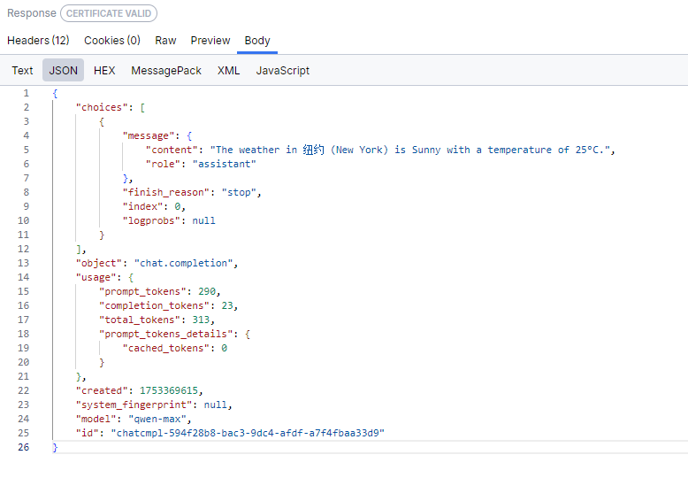Viewport: 688px width, 478px height.
Task: Switch to the Raw tab
Action: click(165, 41)
